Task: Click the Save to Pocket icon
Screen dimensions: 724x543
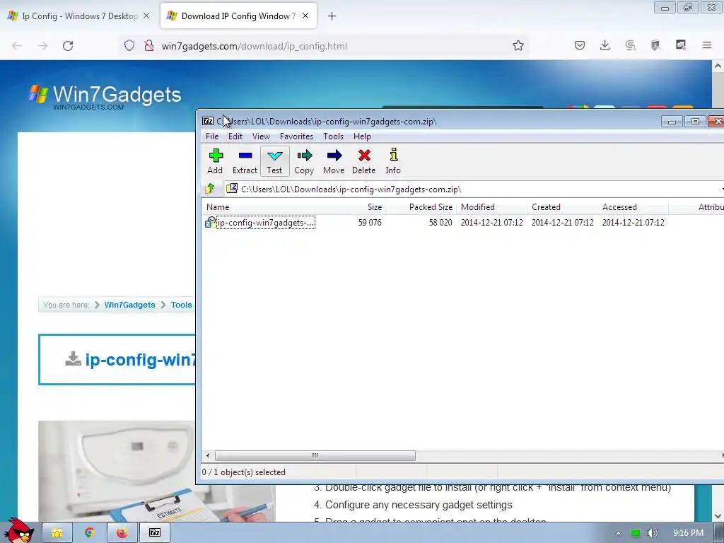Action: pos(580,45)
